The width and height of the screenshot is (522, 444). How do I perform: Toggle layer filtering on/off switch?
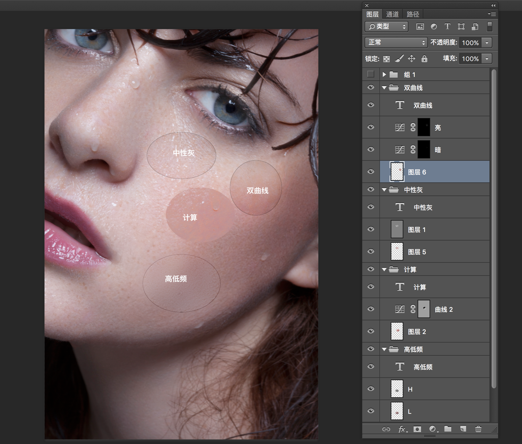(x=490, y=27)
